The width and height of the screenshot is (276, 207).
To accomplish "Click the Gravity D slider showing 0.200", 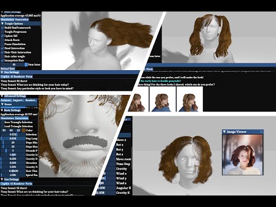I will coord(13,159).
